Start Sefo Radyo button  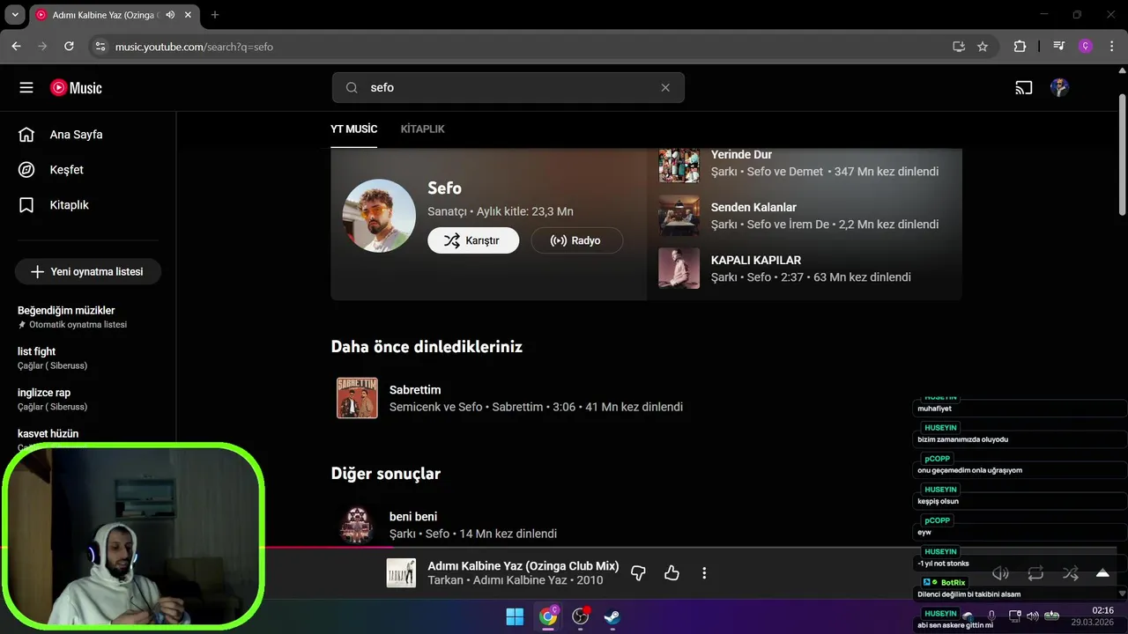coord(576,240)
